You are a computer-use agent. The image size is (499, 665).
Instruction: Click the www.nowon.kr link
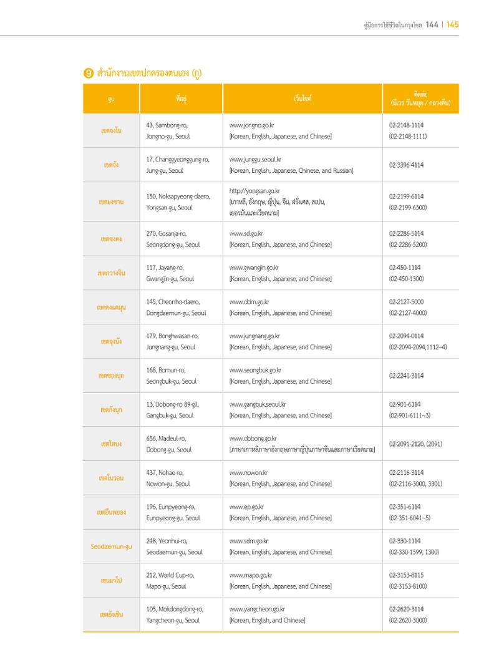click(248, 472)
